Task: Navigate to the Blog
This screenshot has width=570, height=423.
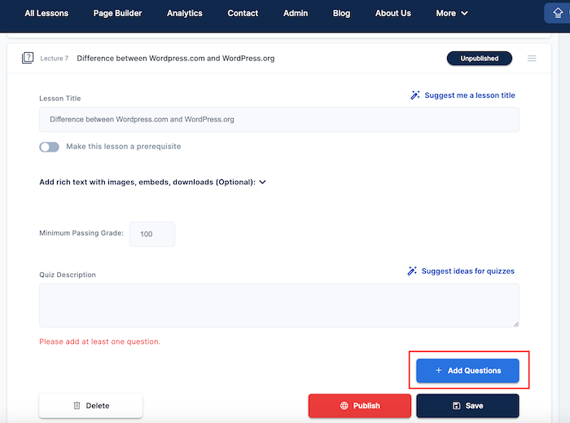Action: pyautogui.click(x=341, y=14)
